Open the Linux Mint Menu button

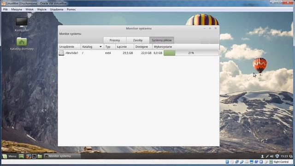click(x=10, y=156)
